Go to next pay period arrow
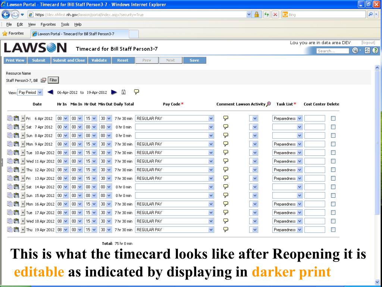 114,92
